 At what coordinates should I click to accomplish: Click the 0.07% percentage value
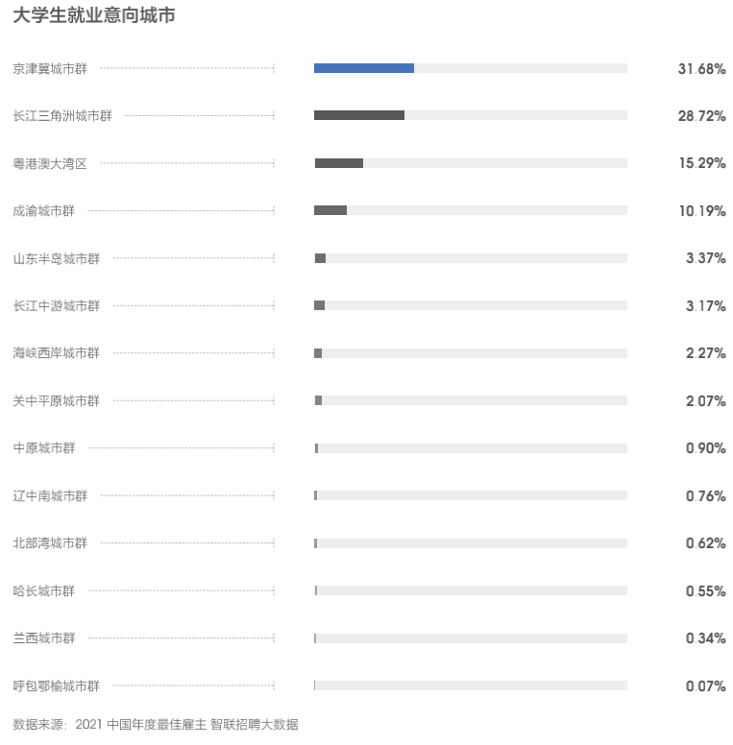[x=705, y=685]
